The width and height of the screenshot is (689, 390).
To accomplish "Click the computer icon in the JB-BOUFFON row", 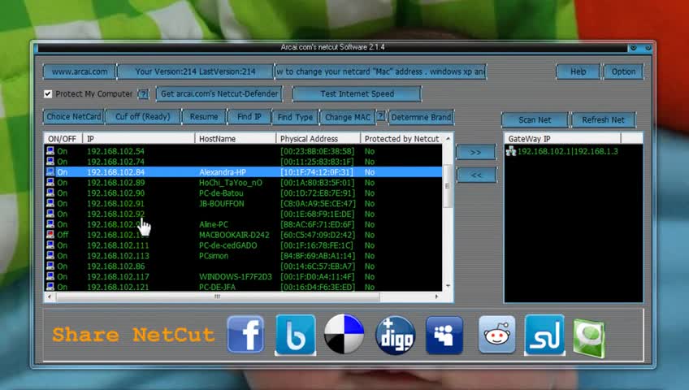I will [50, 203].
